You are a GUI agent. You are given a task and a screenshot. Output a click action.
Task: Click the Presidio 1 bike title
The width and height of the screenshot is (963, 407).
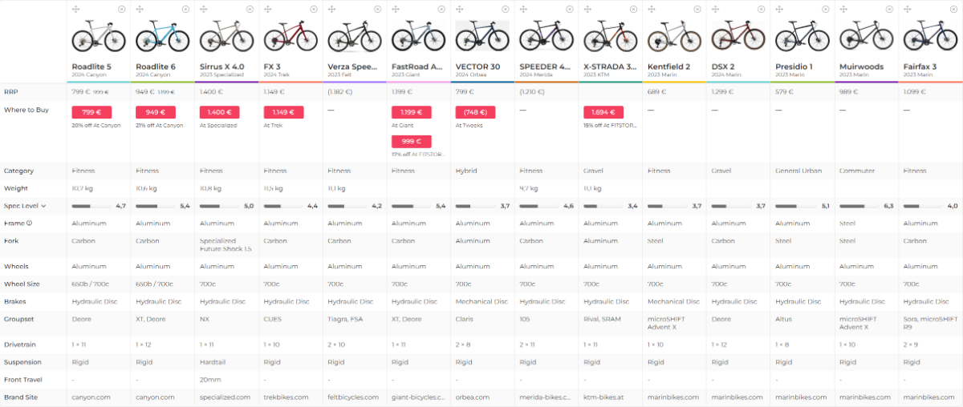pos(794,66)
